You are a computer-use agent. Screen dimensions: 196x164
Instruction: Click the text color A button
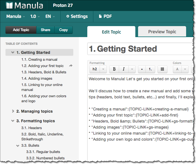click(177, 69)
